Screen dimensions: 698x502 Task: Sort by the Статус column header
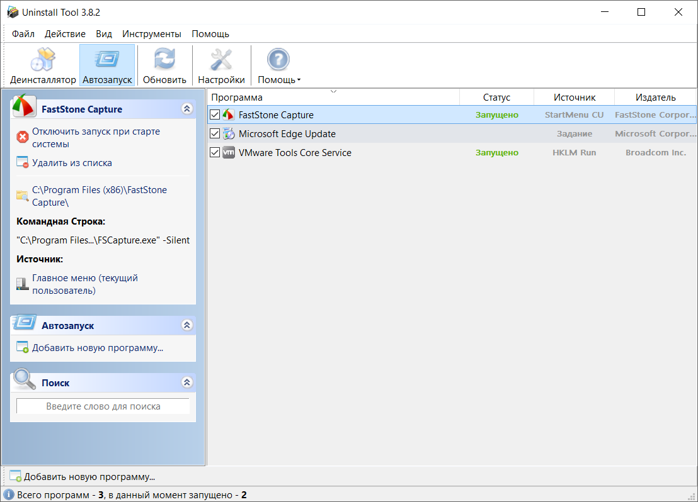click(x=496, y=97)
